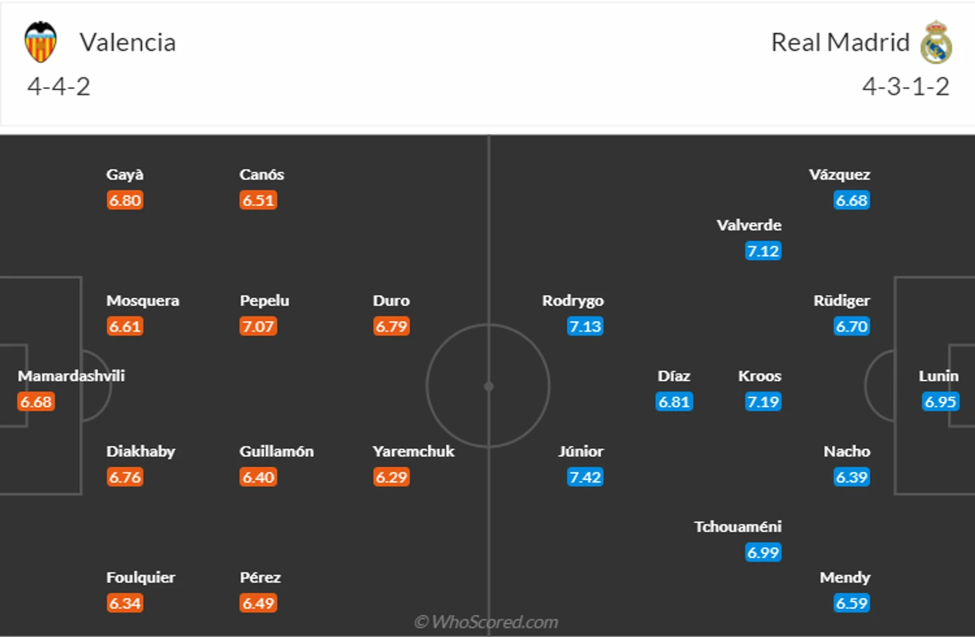
Task: Click Lunin's 6.95 goalkeeper rating
Action: click(x=940, y=402)
